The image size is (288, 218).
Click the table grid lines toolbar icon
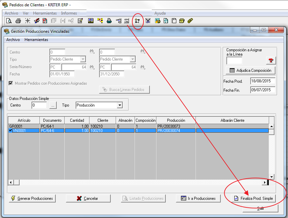click(127, 21)
